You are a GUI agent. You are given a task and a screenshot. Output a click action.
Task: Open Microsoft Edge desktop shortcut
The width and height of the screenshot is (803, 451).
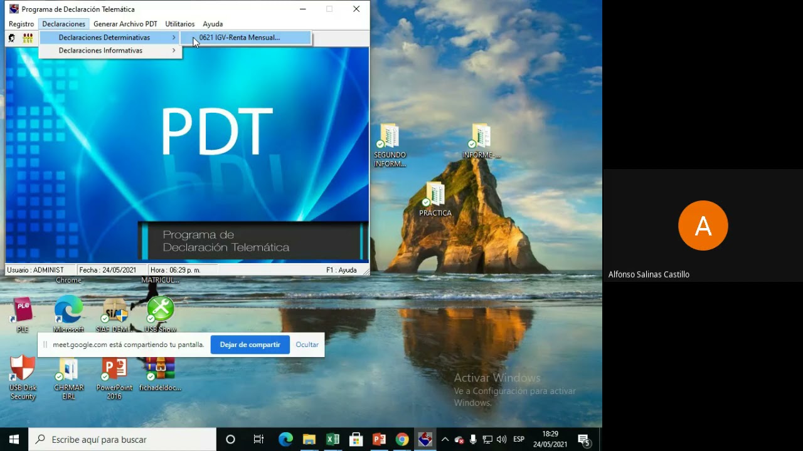pyautogui.click(x=68, y=314)
